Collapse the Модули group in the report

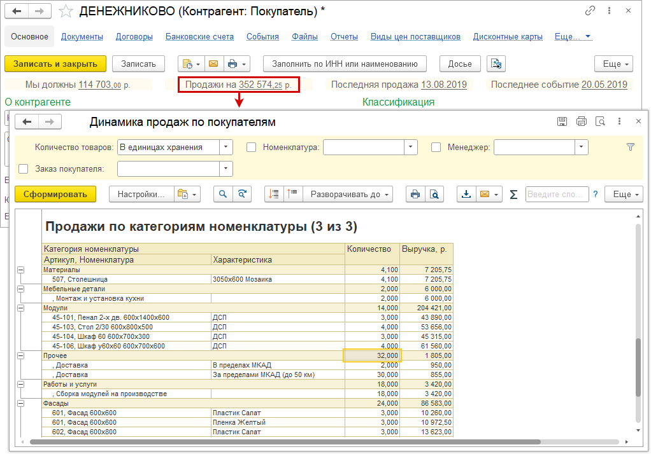pos(20,308)
